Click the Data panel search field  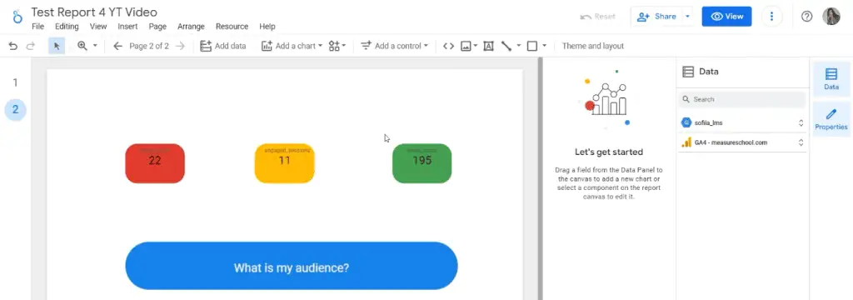click(742, 100)
